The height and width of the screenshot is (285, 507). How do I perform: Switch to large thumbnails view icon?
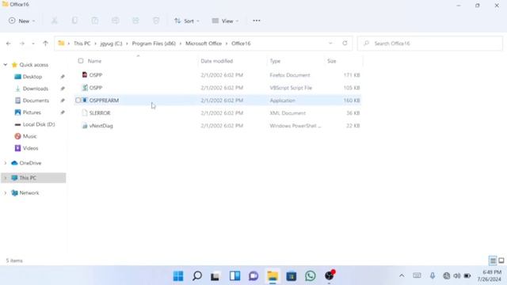pos(501,260)
